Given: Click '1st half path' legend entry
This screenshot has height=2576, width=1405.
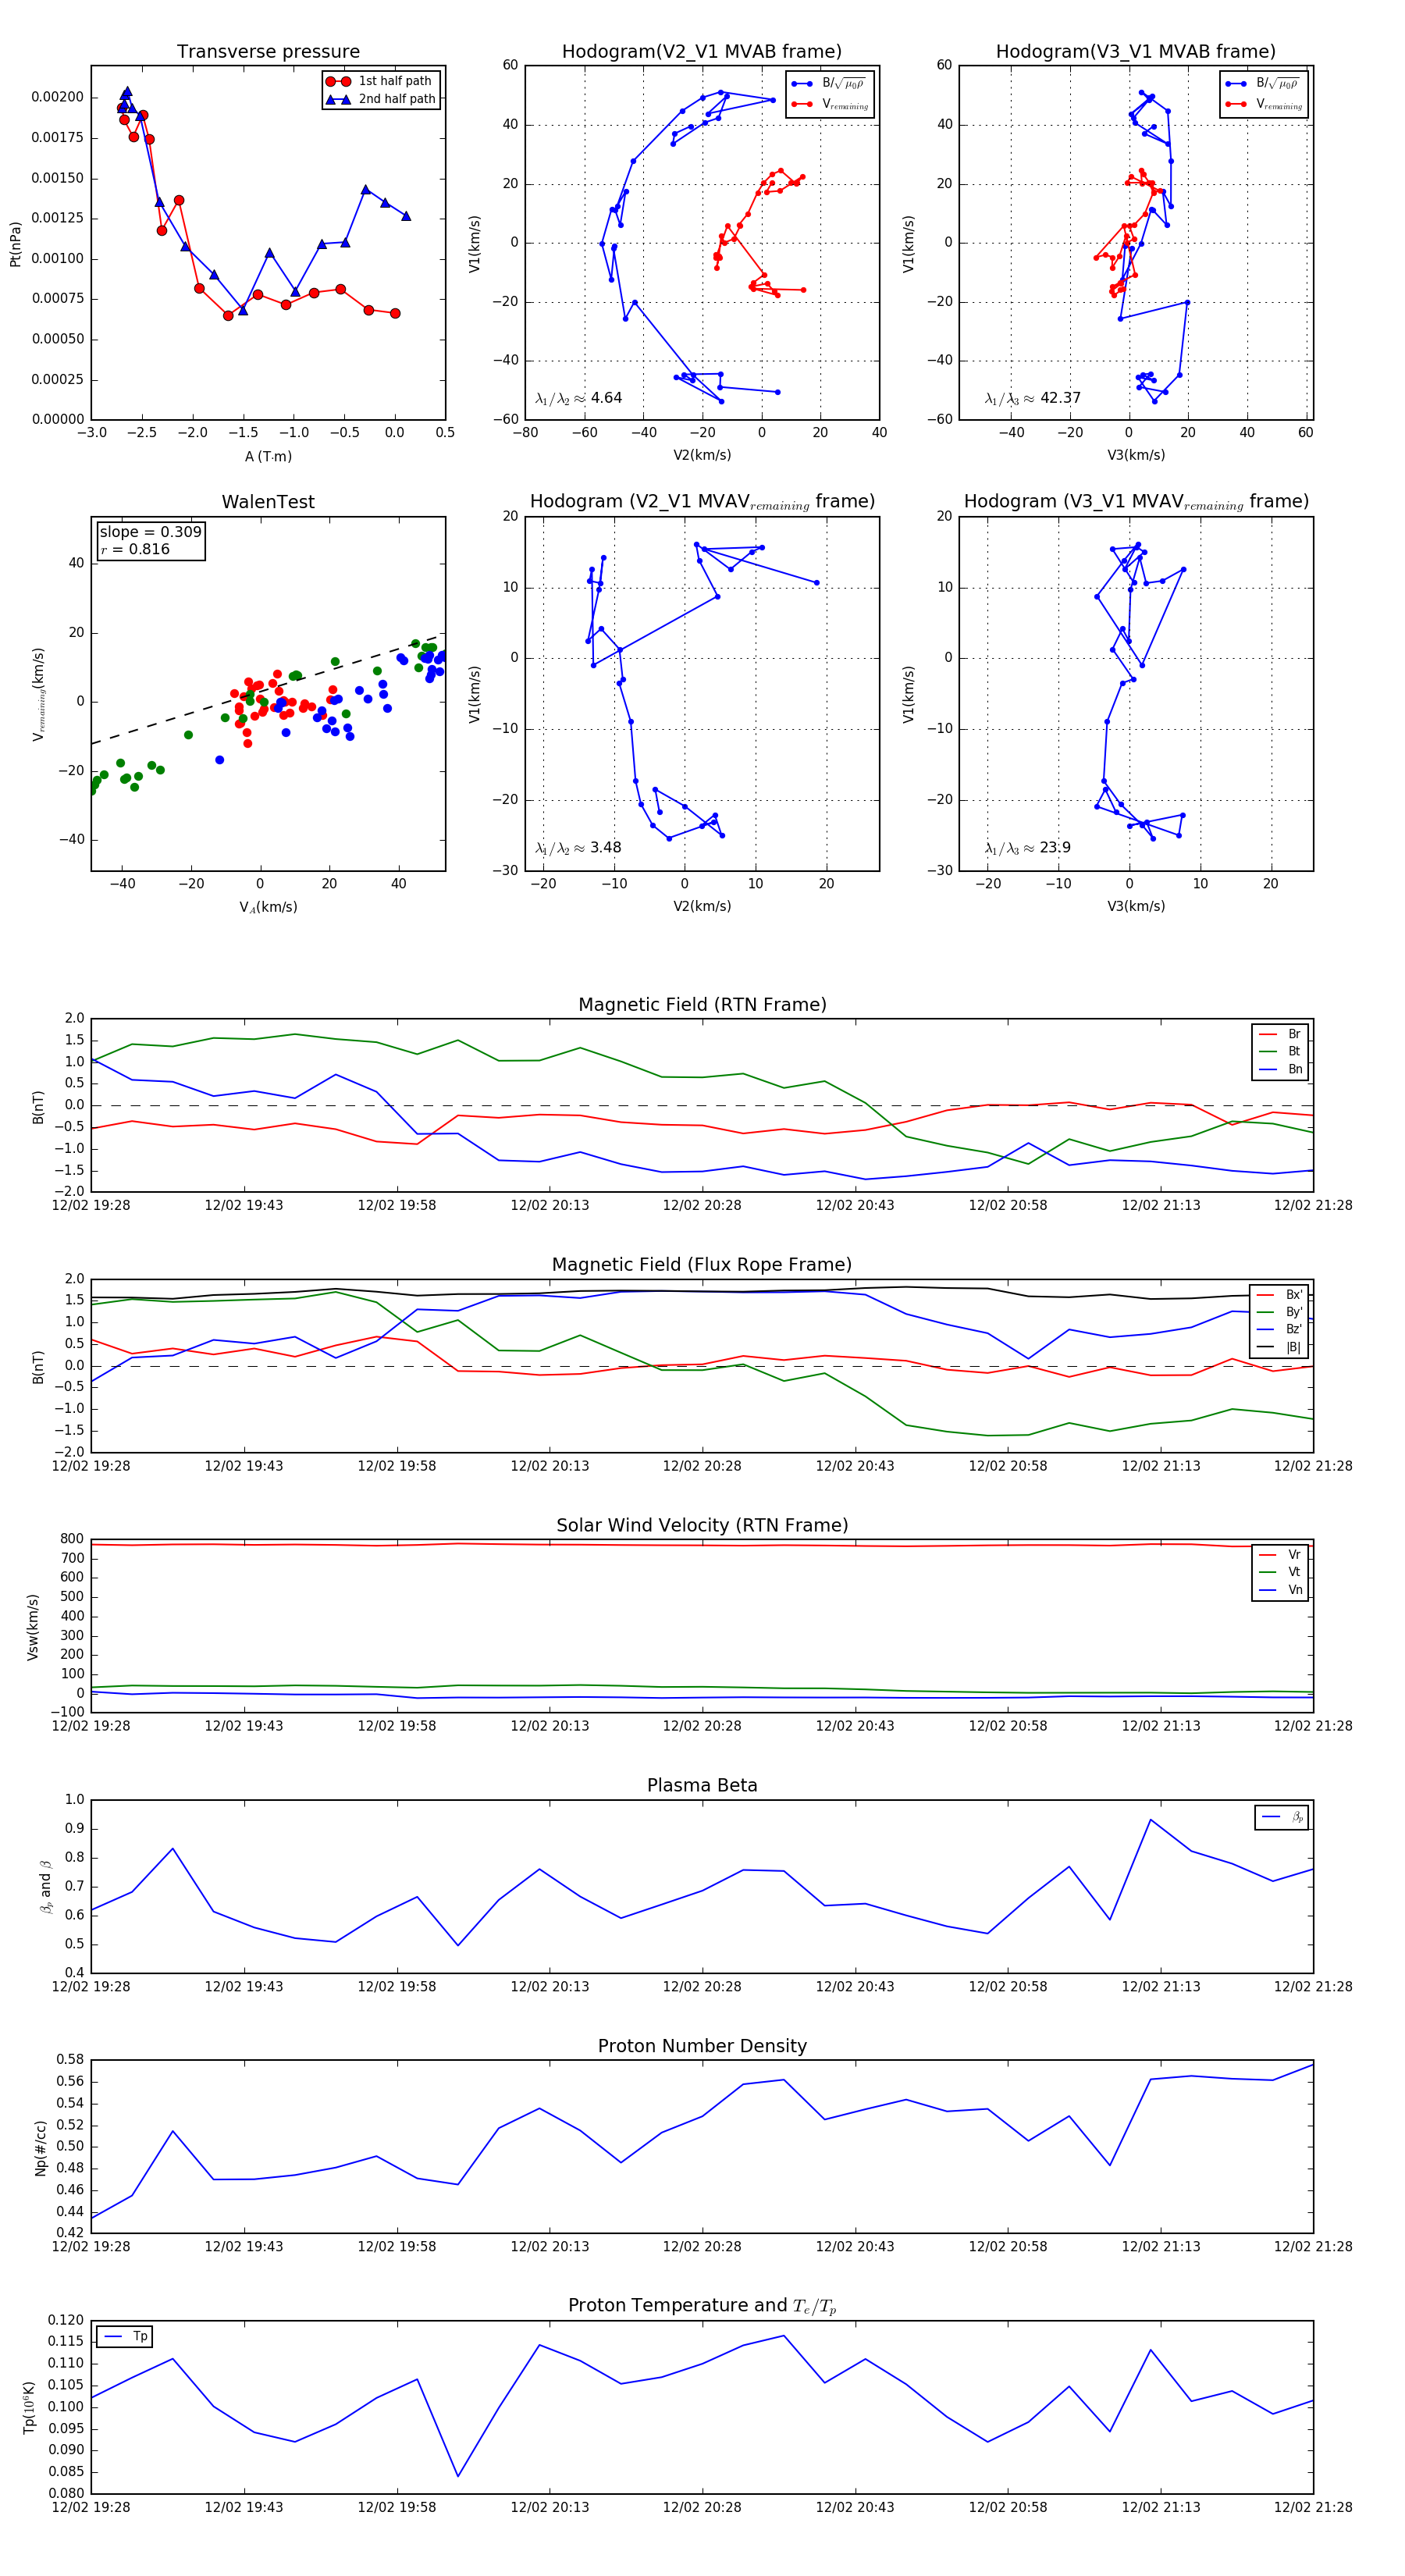Looking at the screenshot, I should pyautogui.click(x=381, y=81).
